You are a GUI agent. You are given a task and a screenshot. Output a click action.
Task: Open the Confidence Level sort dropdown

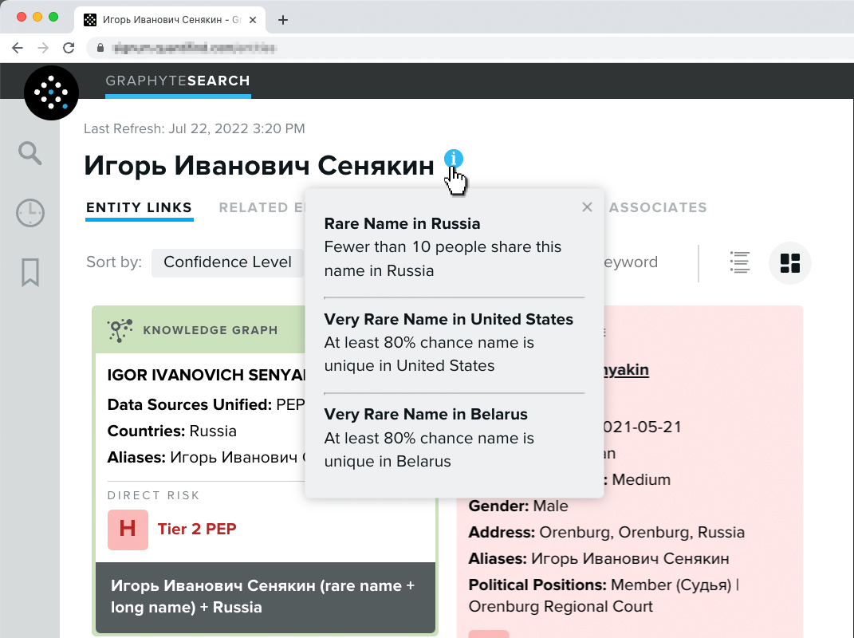(x=227, y=262)
